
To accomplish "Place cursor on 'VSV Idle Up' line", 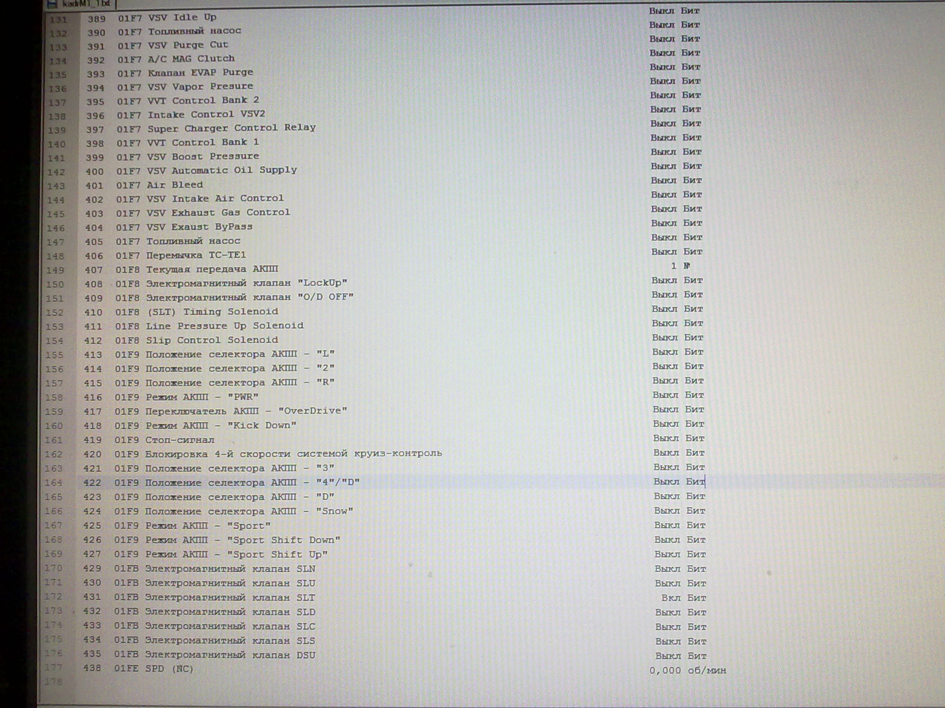I will (x=182, y=18).
